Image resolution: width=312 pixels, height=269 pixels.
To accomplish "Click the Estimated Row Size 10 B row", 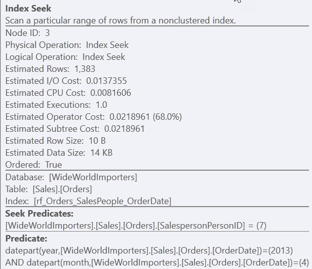I will point(55,141).
